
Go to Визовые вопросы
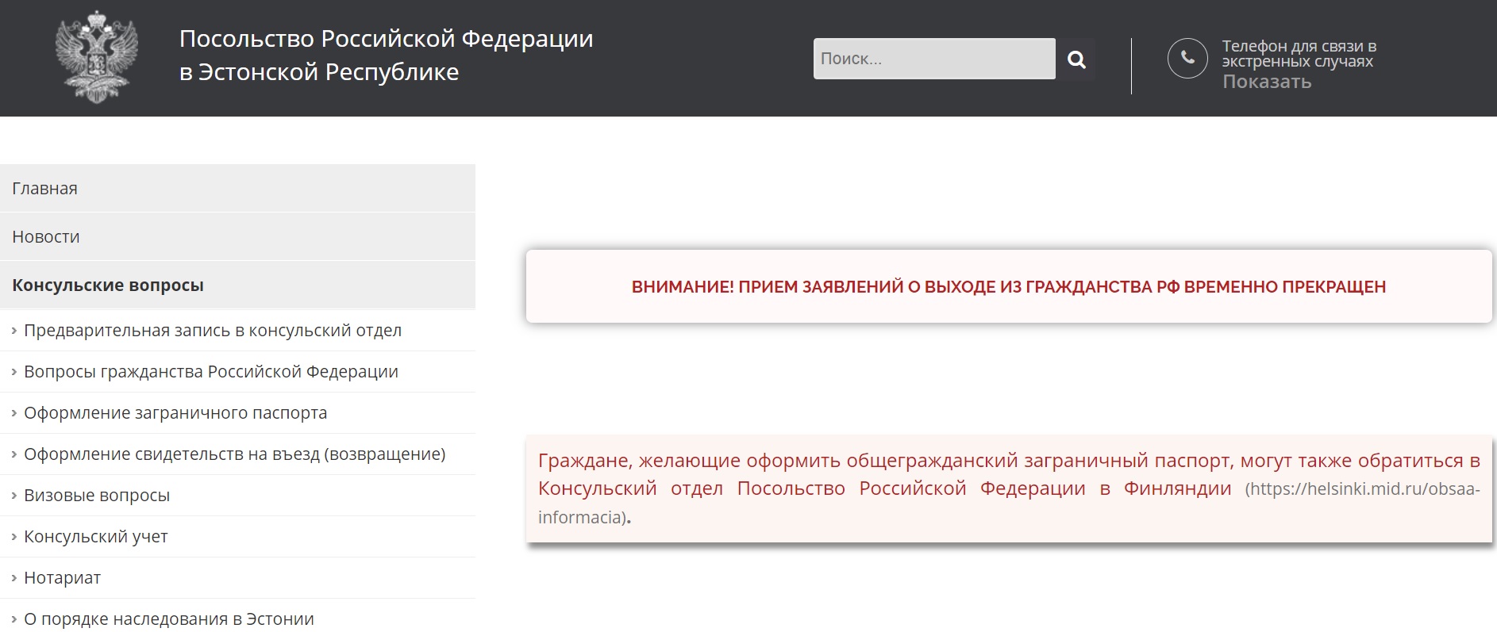tap(97, 495)
